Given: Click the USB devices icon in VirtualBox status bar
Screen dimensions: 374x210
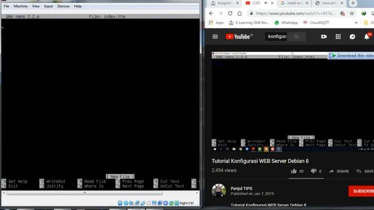Looking at the screenshot, I should [143, 203].
